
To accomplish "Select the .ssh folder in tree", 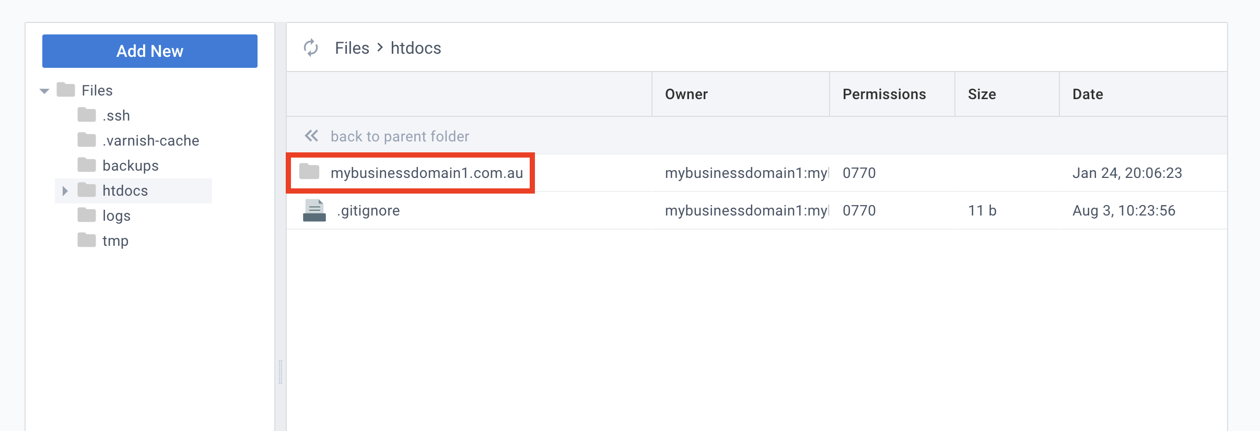I will tap(115, 115).
